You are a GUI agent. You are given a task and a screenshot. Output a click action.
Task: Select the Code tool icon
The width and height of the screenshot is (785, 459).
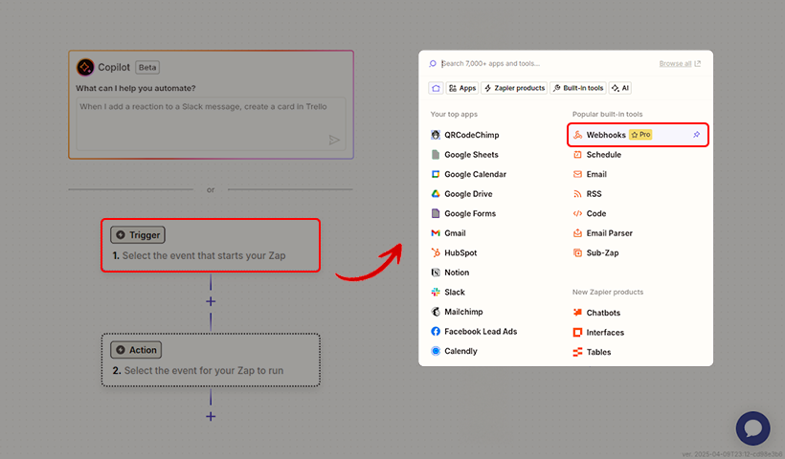point(577,213)
